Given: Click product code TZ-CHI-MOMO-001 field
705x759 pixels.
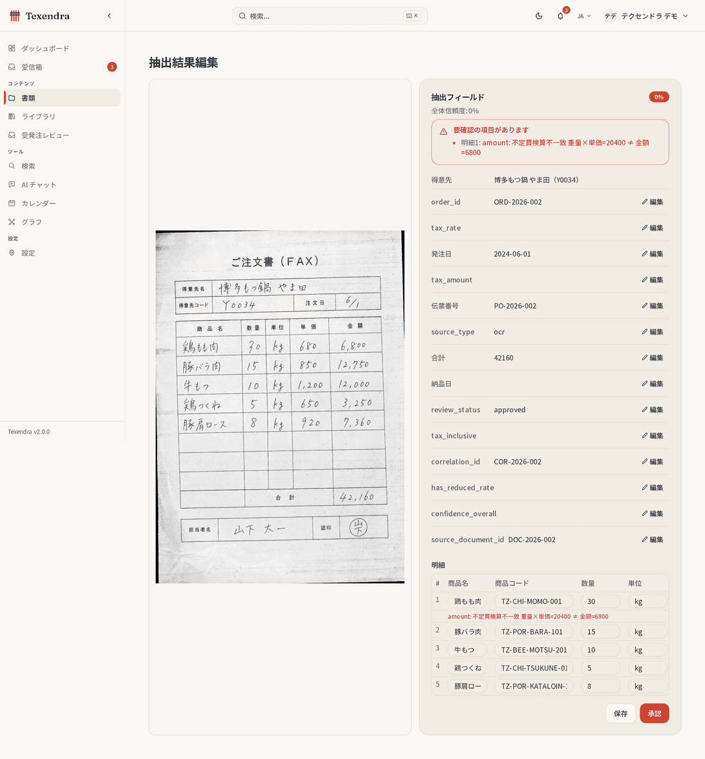Looking at the screenshot, I should [x=534, y=601].
